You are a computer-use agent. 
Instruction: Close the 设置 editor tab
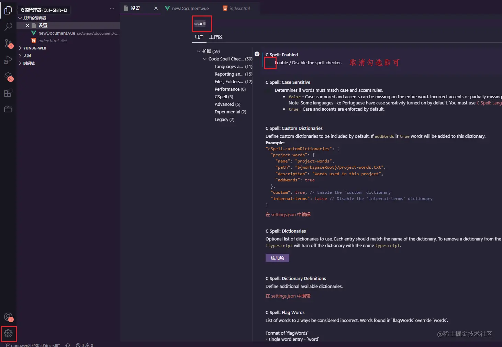click(x=156, y=8)
